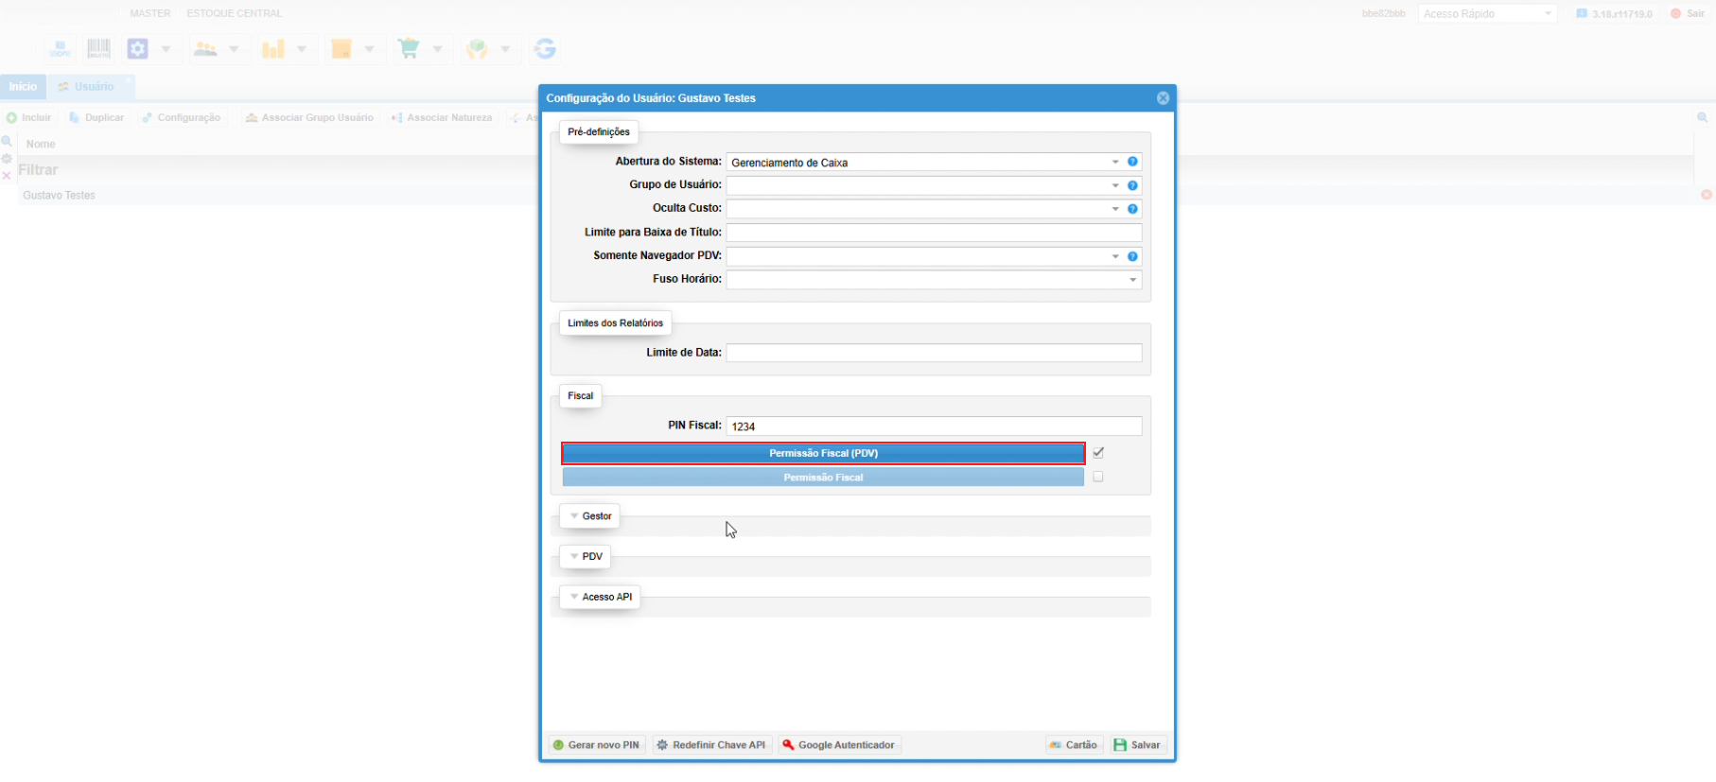Select the Usuário tab
The width and height of the screenshot is (1716, 782).
pyautogui.click(x=93, y=87)
